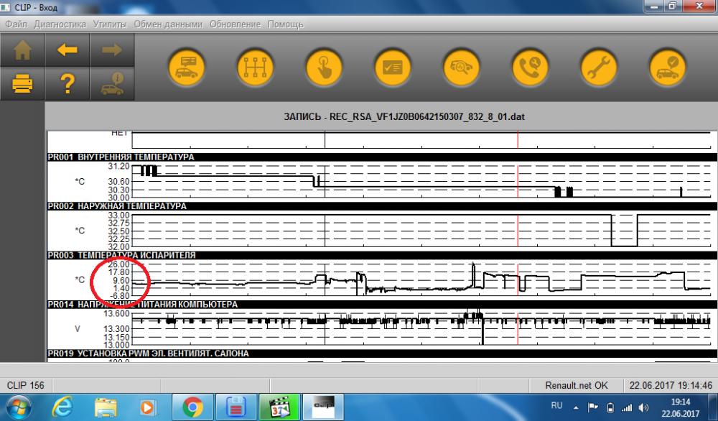Open the Диагностика menu
The width and height of the screenshot is (718, 421).
click(60, 24)
